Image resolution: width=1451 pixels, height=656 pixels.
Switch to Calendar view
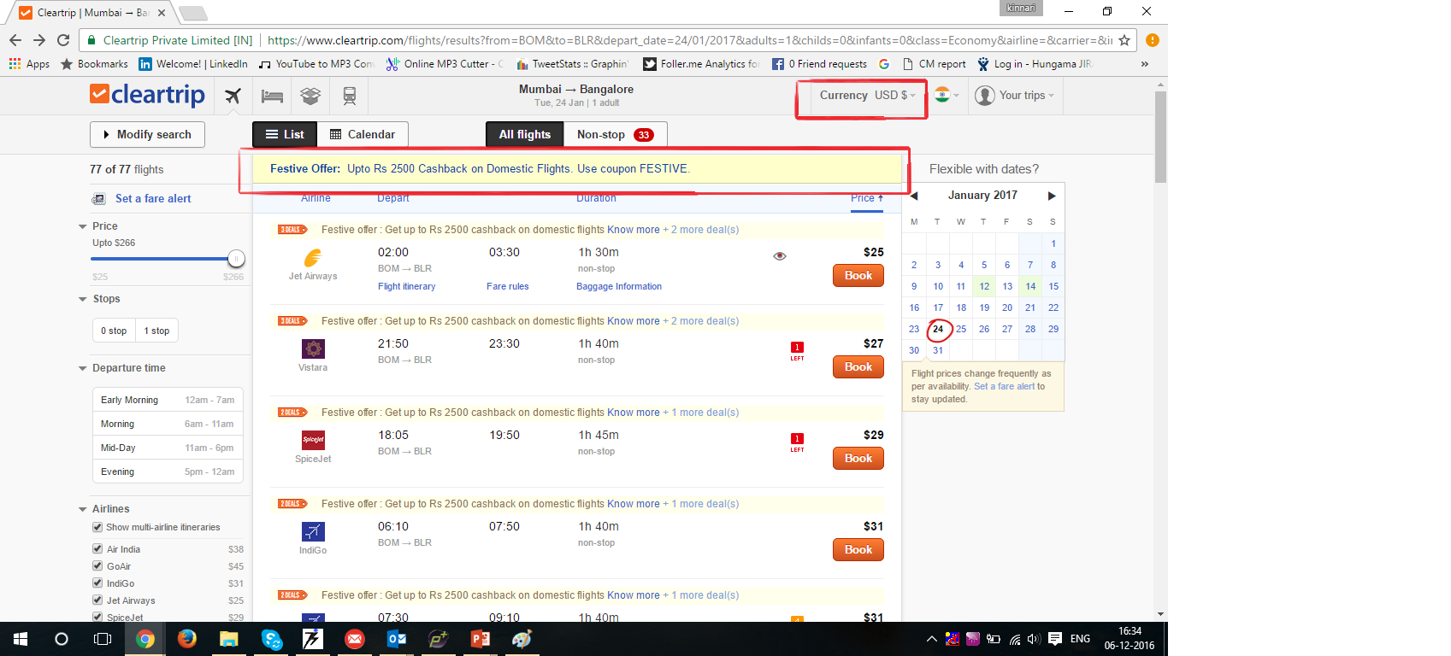click(363, 134)
